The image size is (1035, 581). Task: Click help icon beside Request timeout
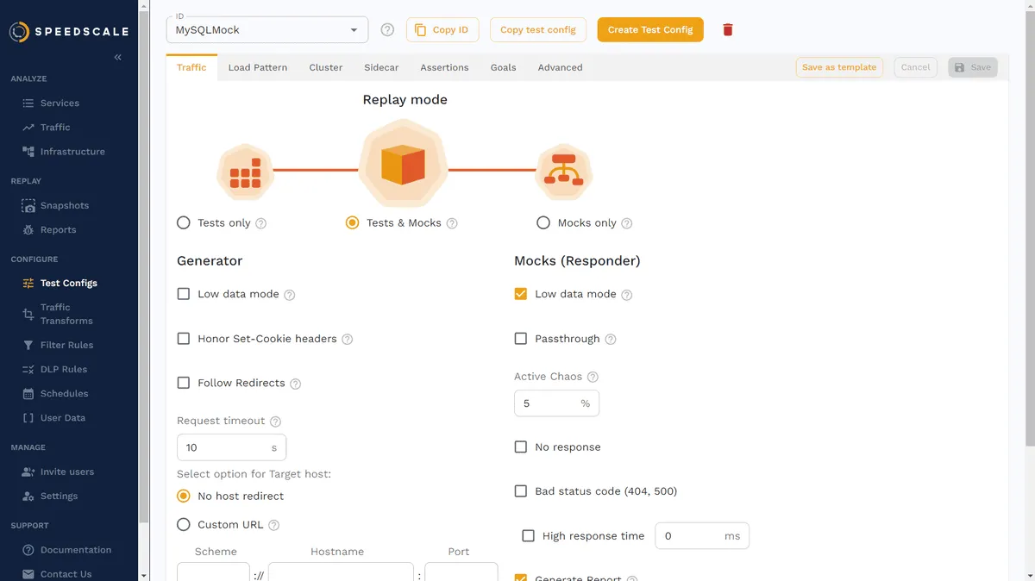pos(276,422)
